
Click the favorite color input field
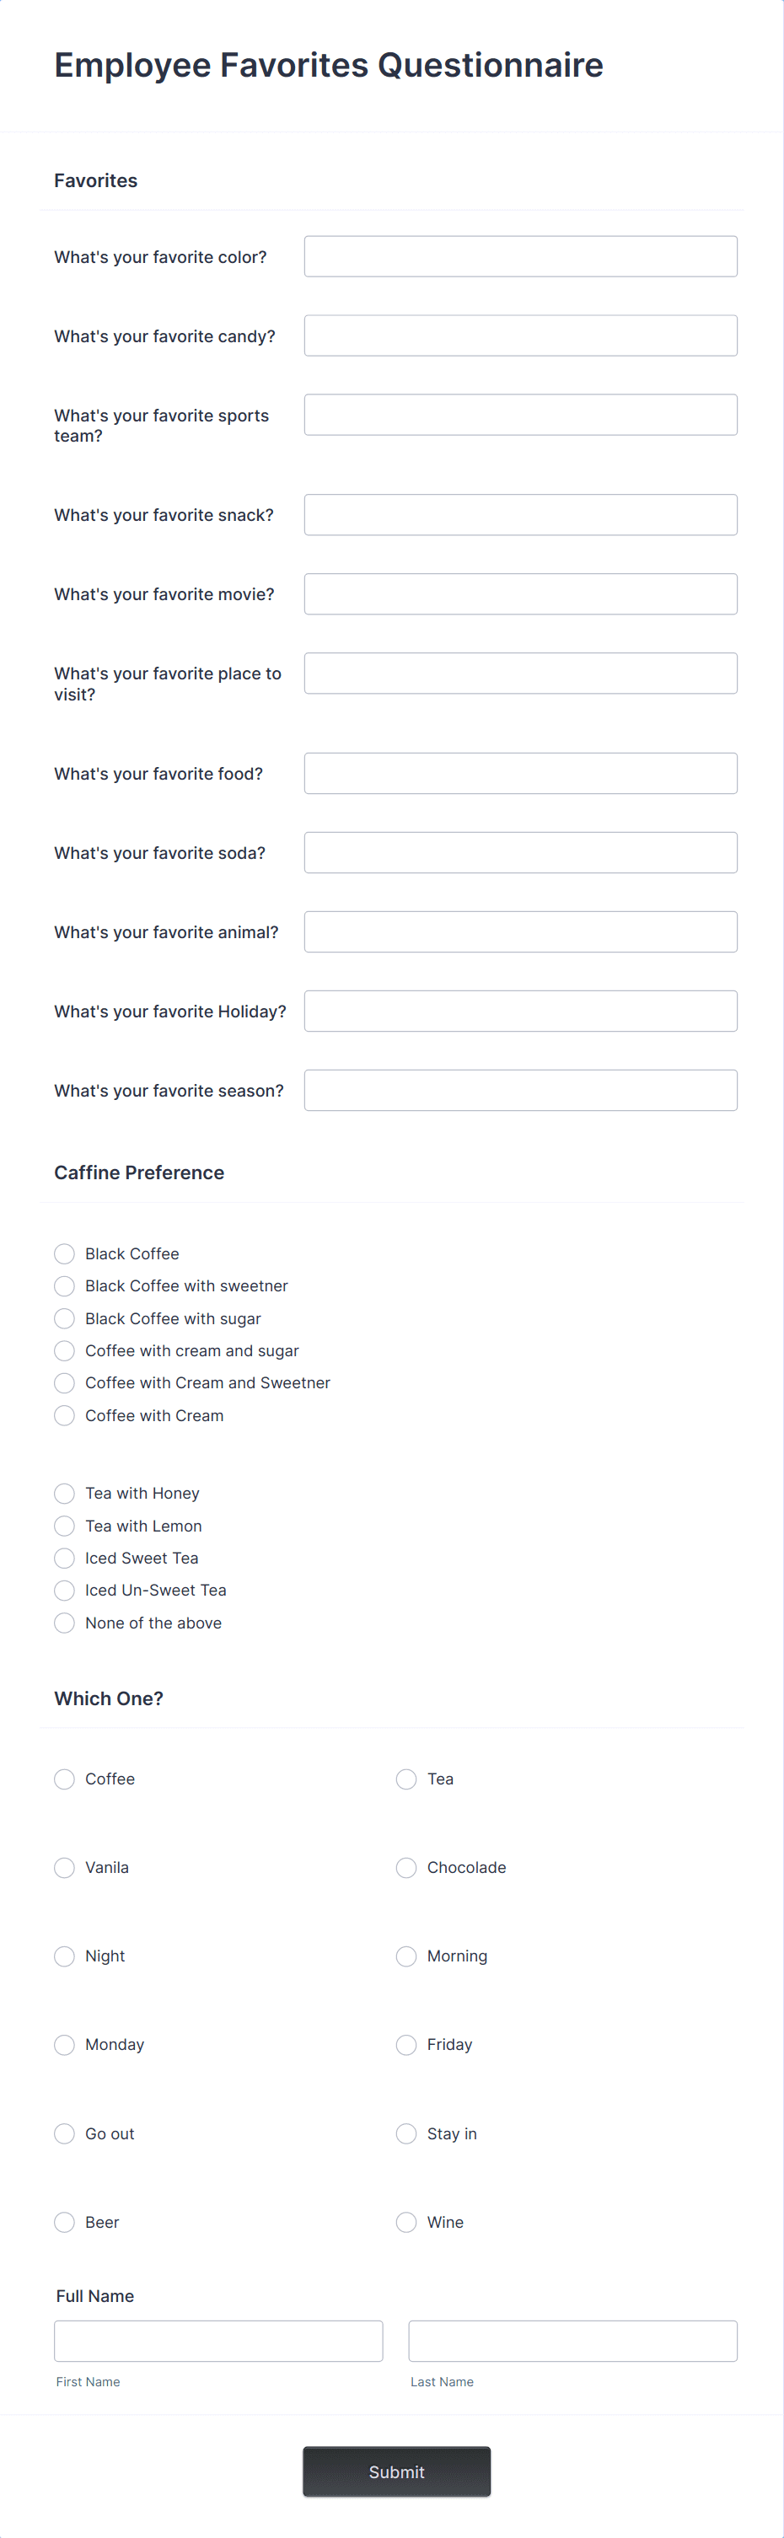(x=520, y=256)
